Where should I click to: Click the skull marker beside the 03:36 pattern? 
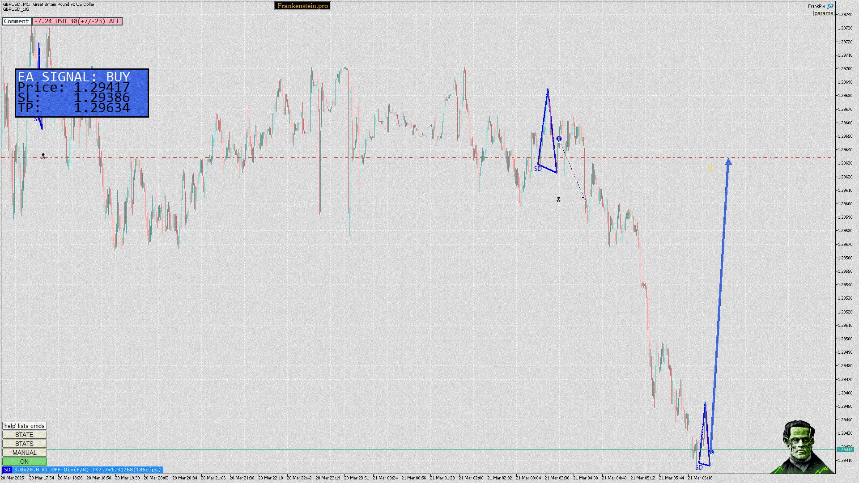558,199
